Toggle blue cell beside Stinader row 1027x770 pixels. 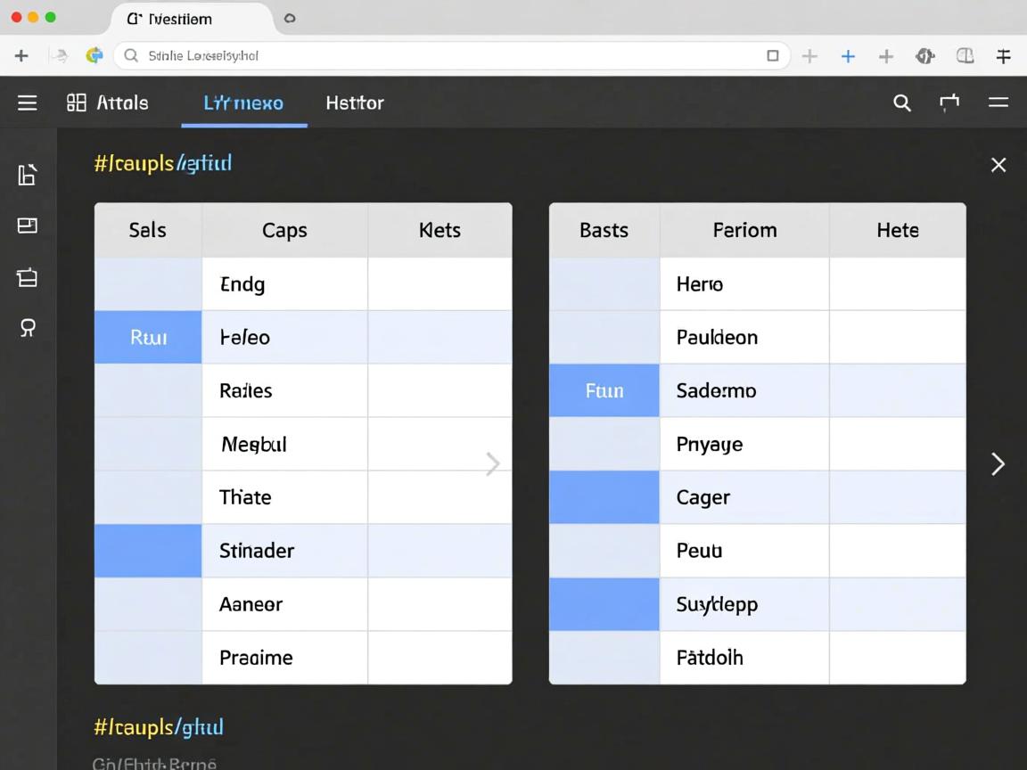click(148, 551)
